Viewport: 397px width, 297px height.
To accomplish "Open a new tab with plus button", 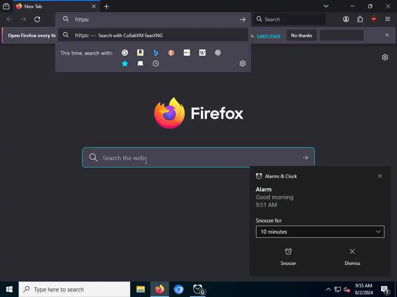I will [106, 7].
